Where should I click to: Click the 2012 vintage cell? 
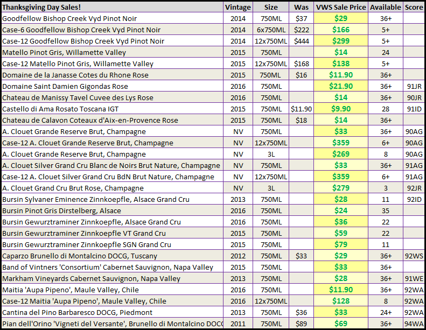(x=238, y=256)
